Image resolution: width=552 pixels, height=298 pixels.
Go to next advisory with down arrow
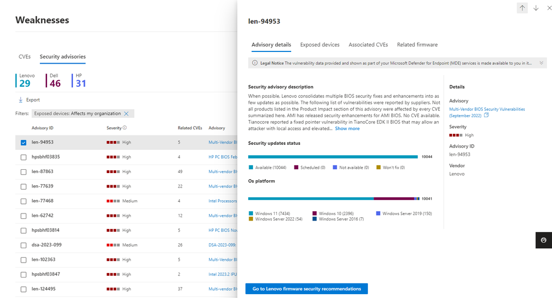(x=536, y=8)
